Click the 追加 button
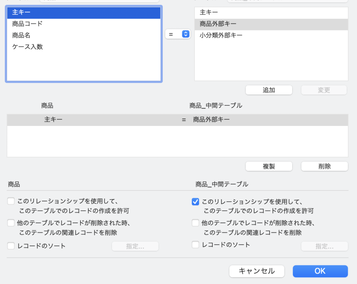Screen dimensions: 357x284 269,90
